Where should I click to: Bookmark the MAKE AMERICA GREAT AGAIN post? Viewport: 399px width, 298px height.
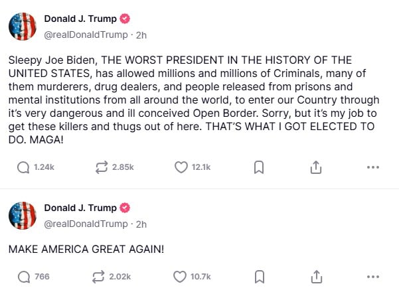click(x=260, y=277)
